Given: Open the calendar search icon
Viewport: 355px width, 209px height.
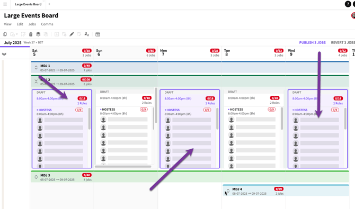Looking at the screenshot, I should 97,34.
